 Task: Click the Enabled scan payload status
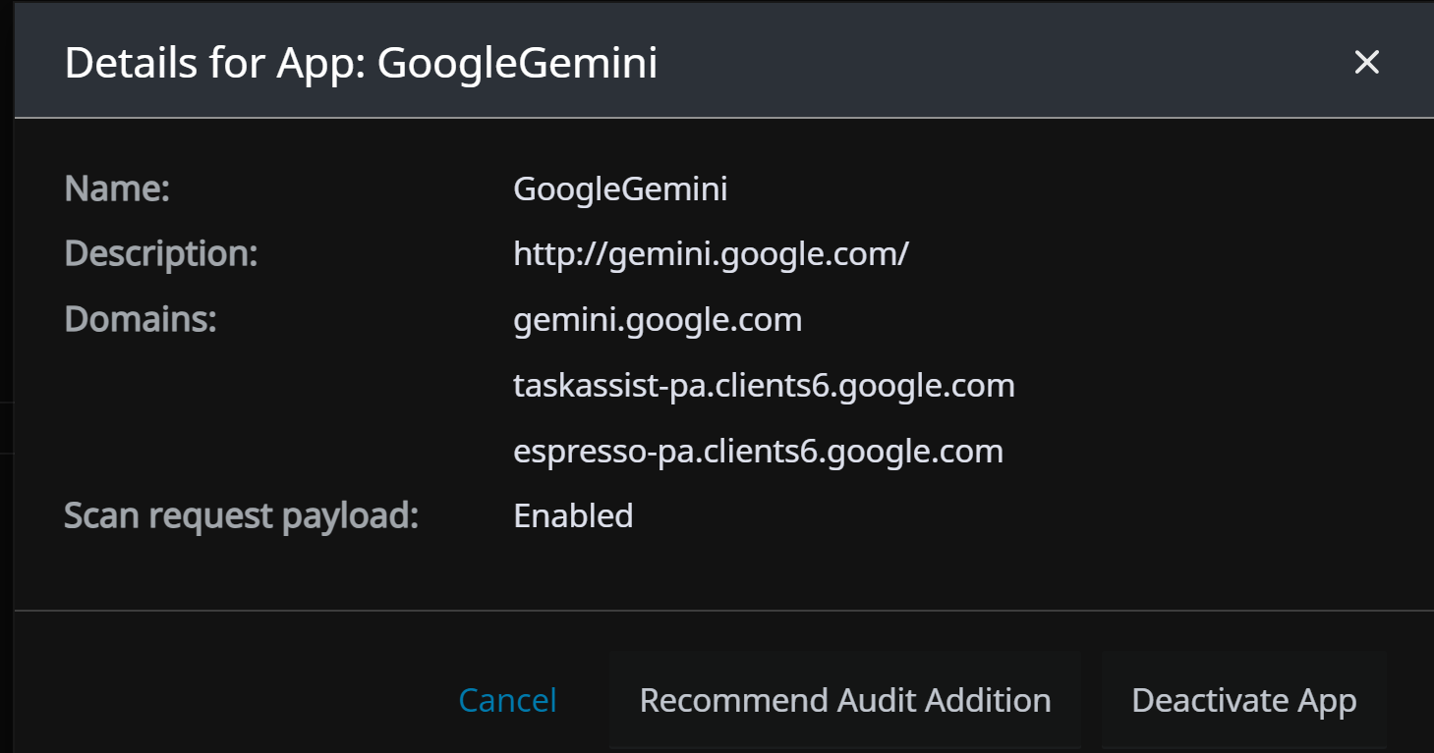[573, 516]
